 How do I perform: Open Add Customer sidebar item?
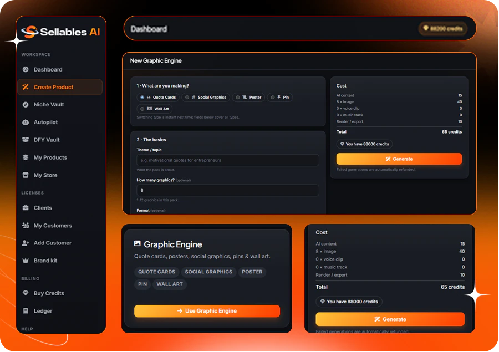click(x=60, y=243)
